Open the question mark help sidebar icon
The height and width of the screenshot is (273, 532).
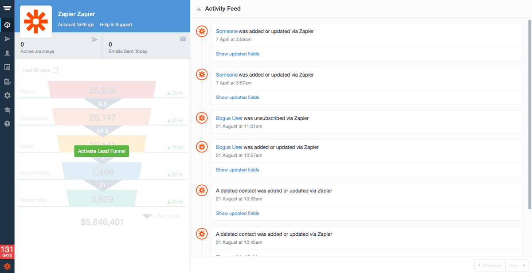[x=7, y=124]
